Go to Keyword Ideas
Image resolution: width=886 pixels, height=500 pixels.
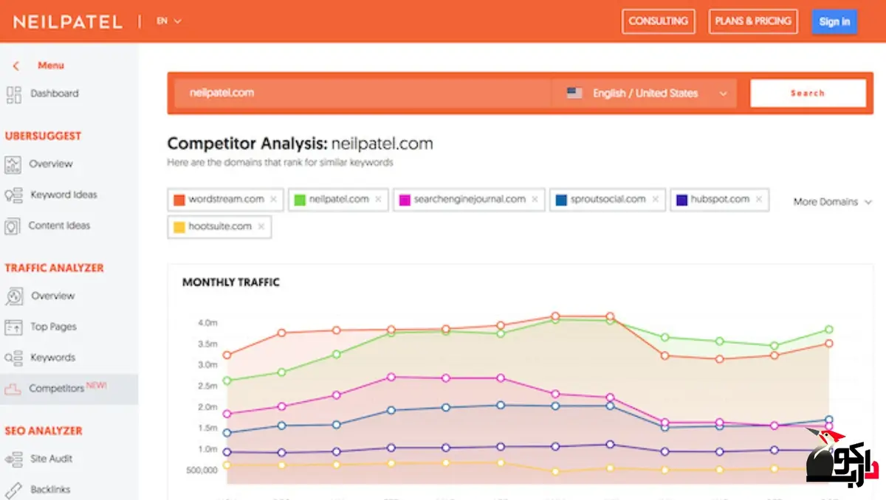pos(63,195)
